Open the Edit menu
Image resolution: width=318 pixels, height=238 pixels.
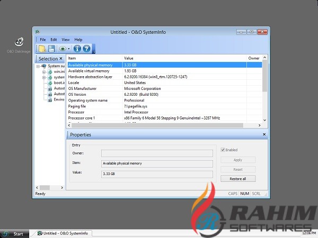pyautogui.click(x=54, y=40)
